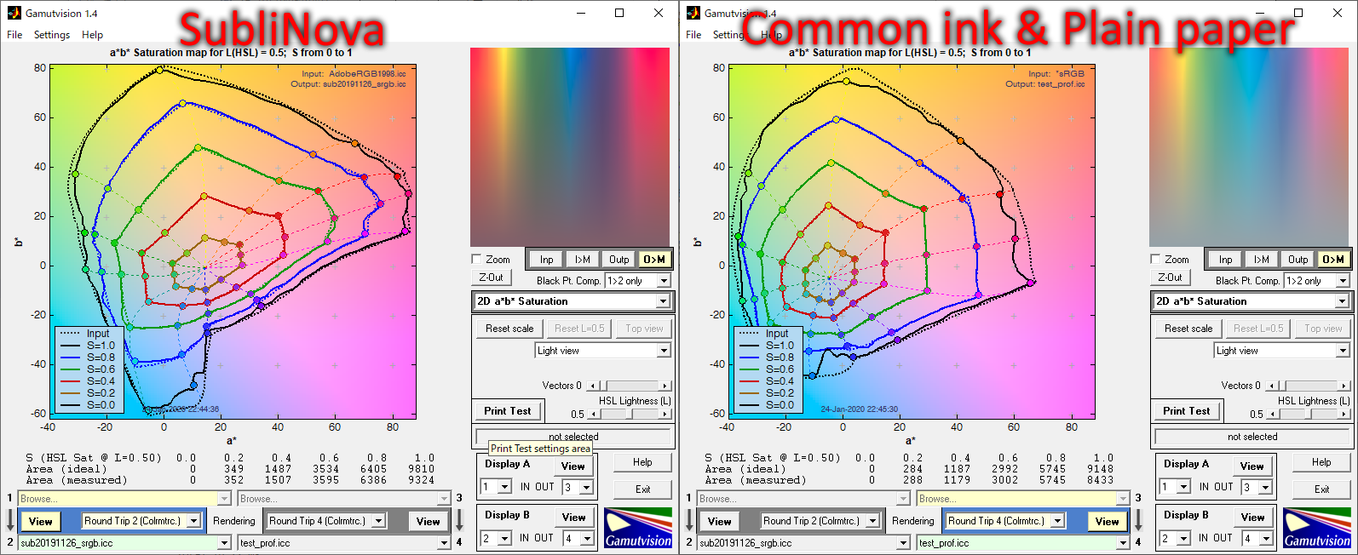Screen dimensions: 1358x555
Task: Click HSL Lightness right arrow in left window
Action: pos(665,414)
